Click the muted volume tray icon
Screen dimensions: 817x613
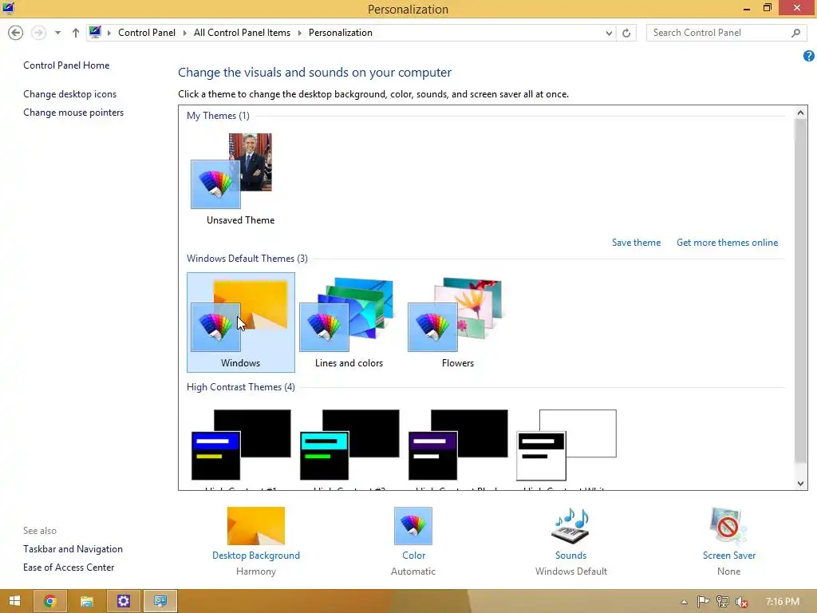(x=741, y=602)
